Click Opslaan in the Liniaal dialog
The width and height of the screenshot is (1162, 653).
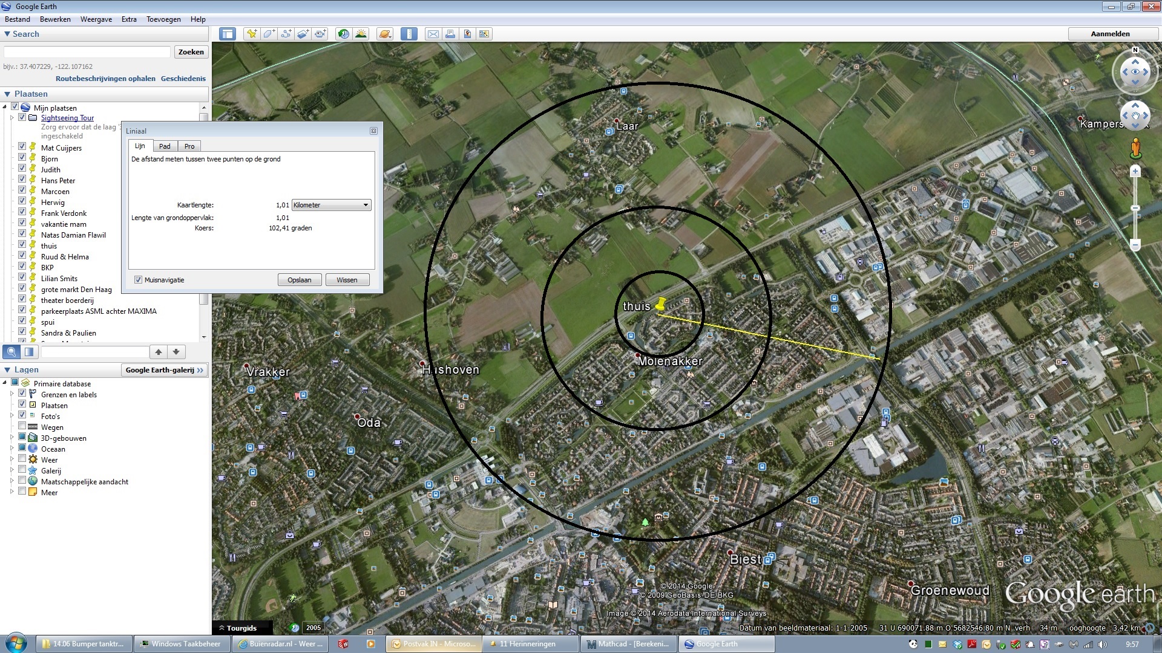[x=300, y=280]
